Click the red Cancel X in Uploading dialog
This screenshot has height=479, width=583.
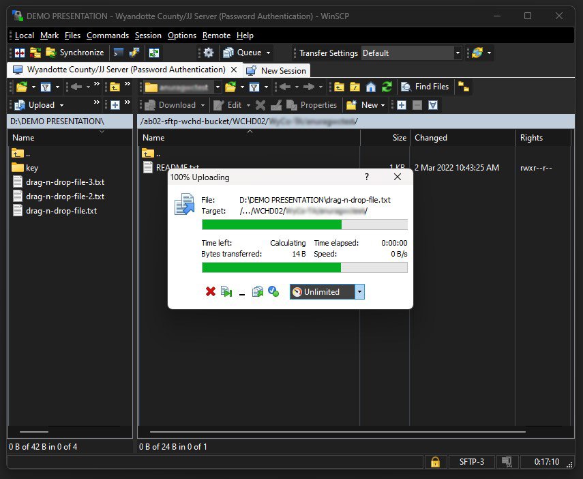211,291
